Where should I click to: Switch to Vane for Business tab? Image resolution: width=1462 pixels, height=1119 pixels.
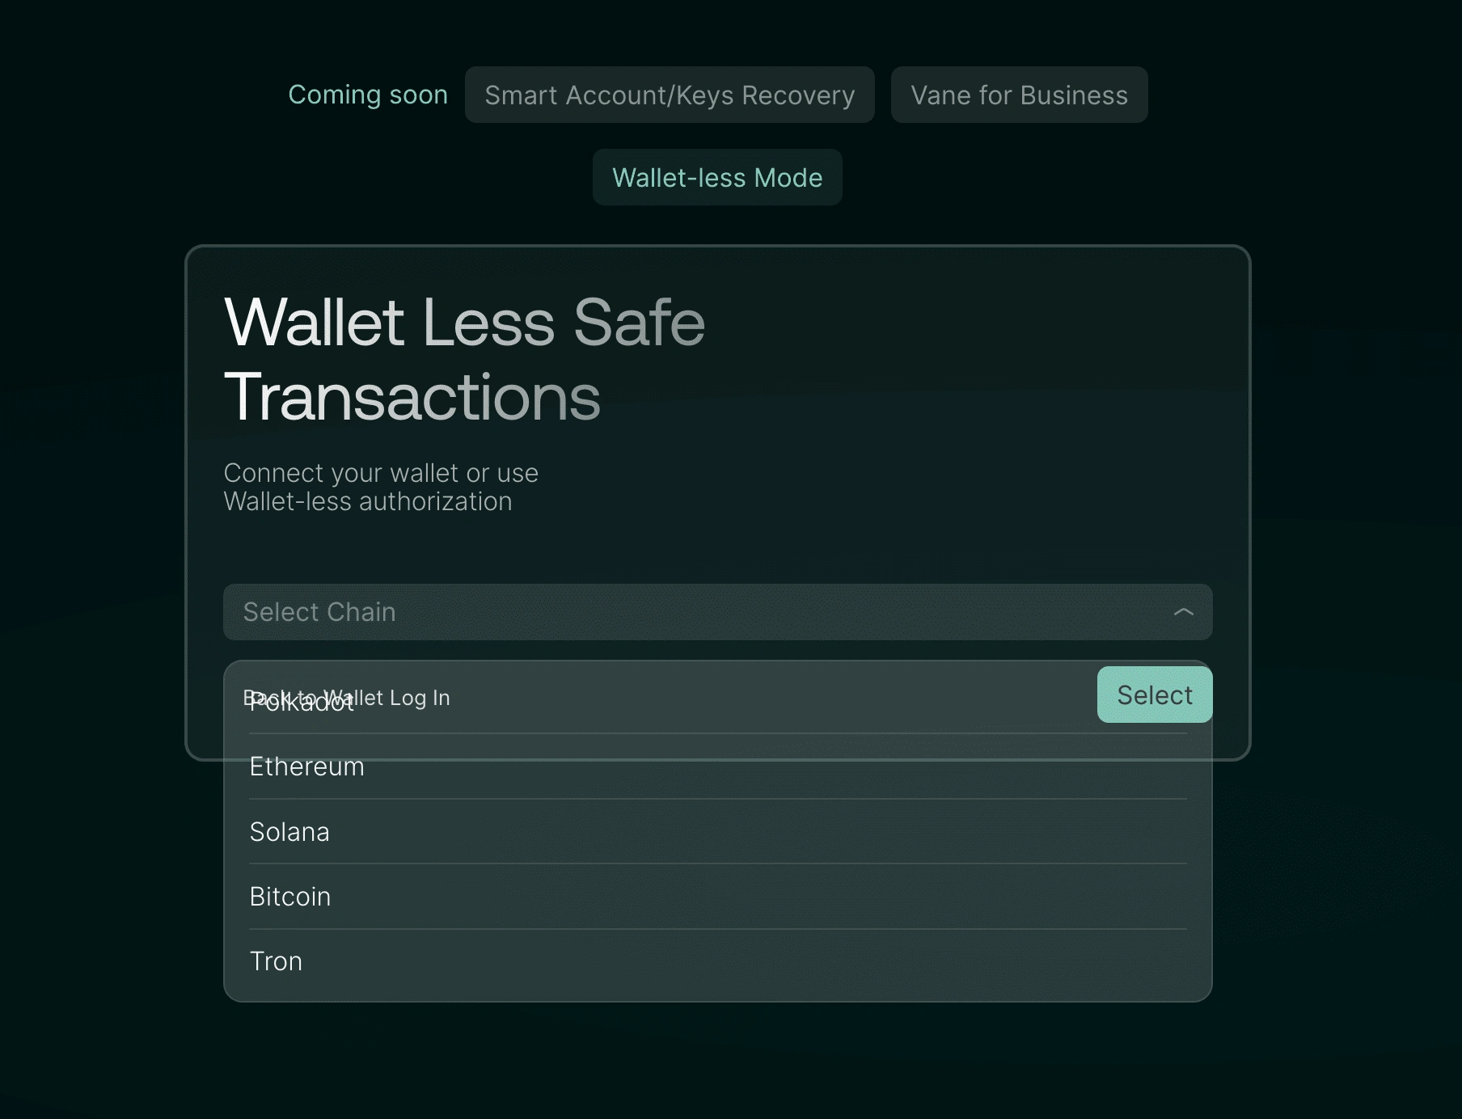click(x=1019, y=95)
